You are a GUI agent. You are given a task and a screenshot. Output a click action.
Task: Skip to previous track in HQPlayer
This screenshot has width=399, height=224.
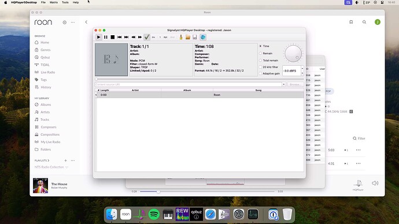[119, 37]
